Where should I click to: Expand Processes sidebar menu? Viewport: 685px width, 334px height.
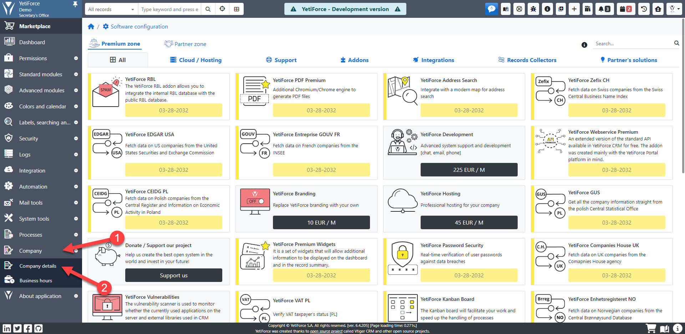click(x=41, y=235)
